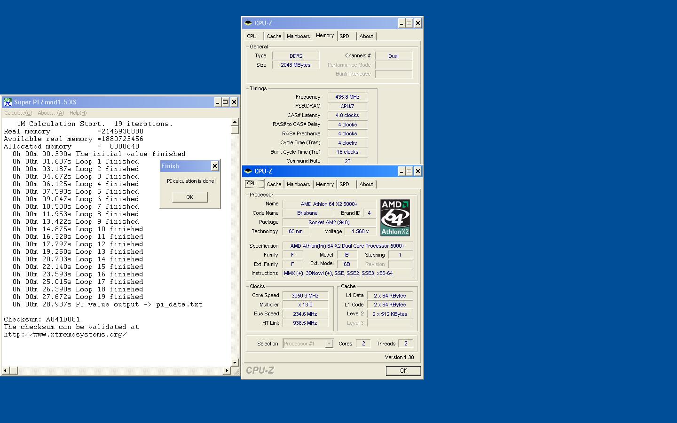
Task: Open Calculate menu in Super PI
Action: point(18,113)
